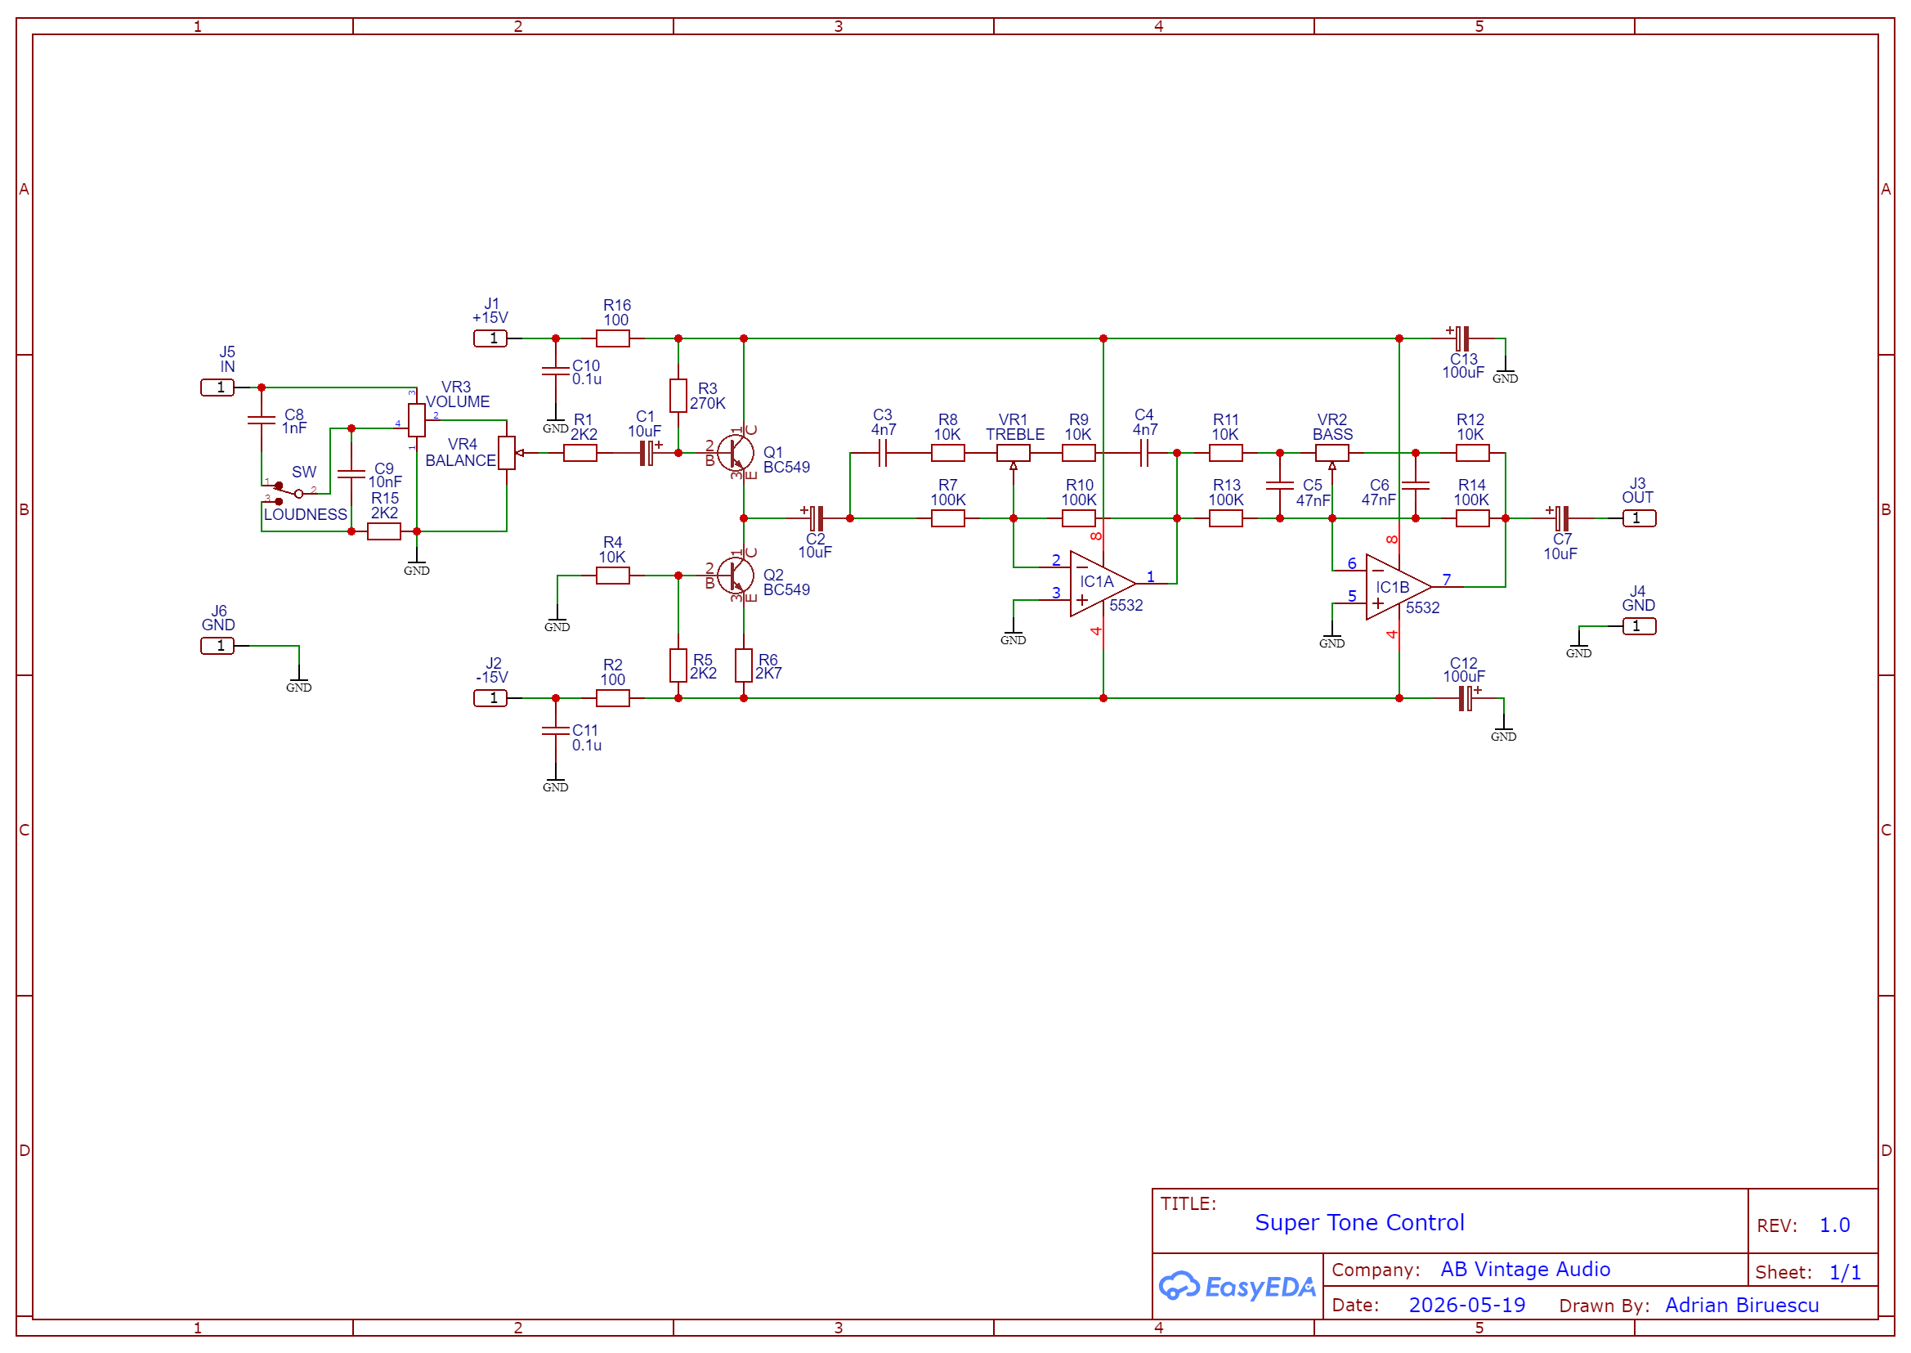Image resolution: width=1911 pixels, height=1353 pixels.
Task: Click the C9 10nF capacitor symbol
Action: pyautogui.click(x=351, y=474)
